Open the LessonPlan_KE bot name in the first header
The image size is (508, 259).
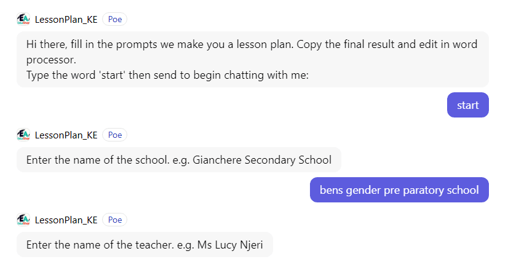coord(66,19)
